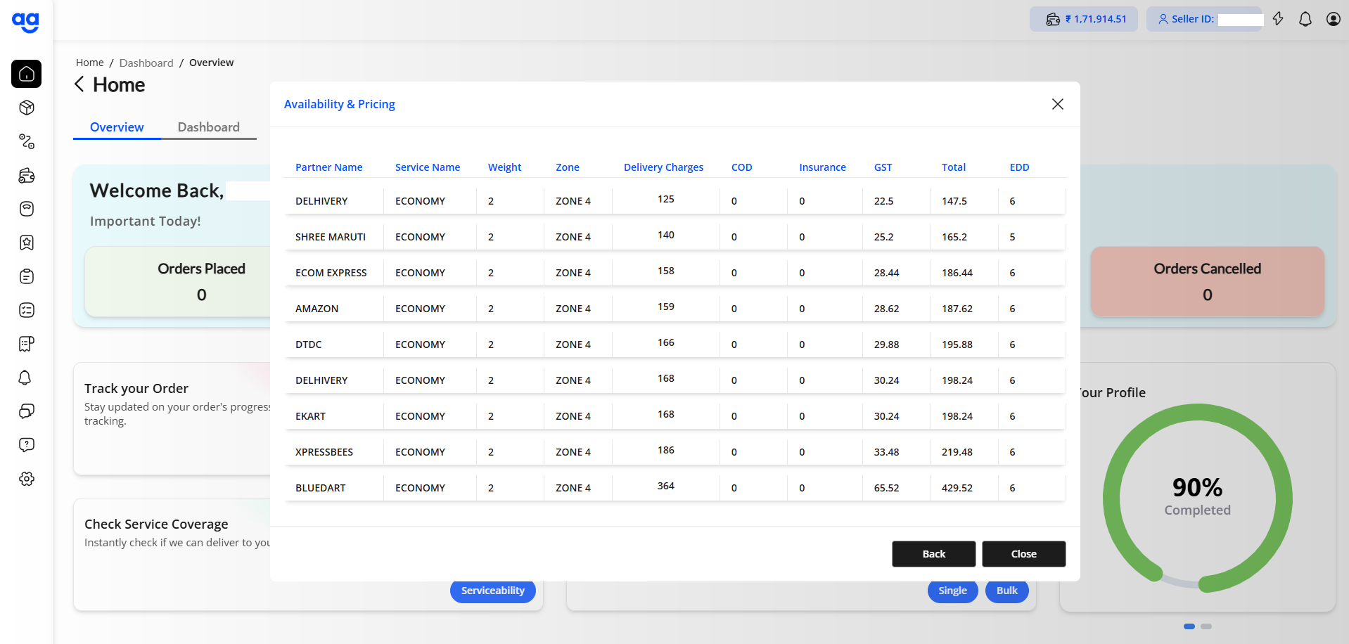Click the Orders Placed card
The image size is (1349, 644).
[178, 281]
